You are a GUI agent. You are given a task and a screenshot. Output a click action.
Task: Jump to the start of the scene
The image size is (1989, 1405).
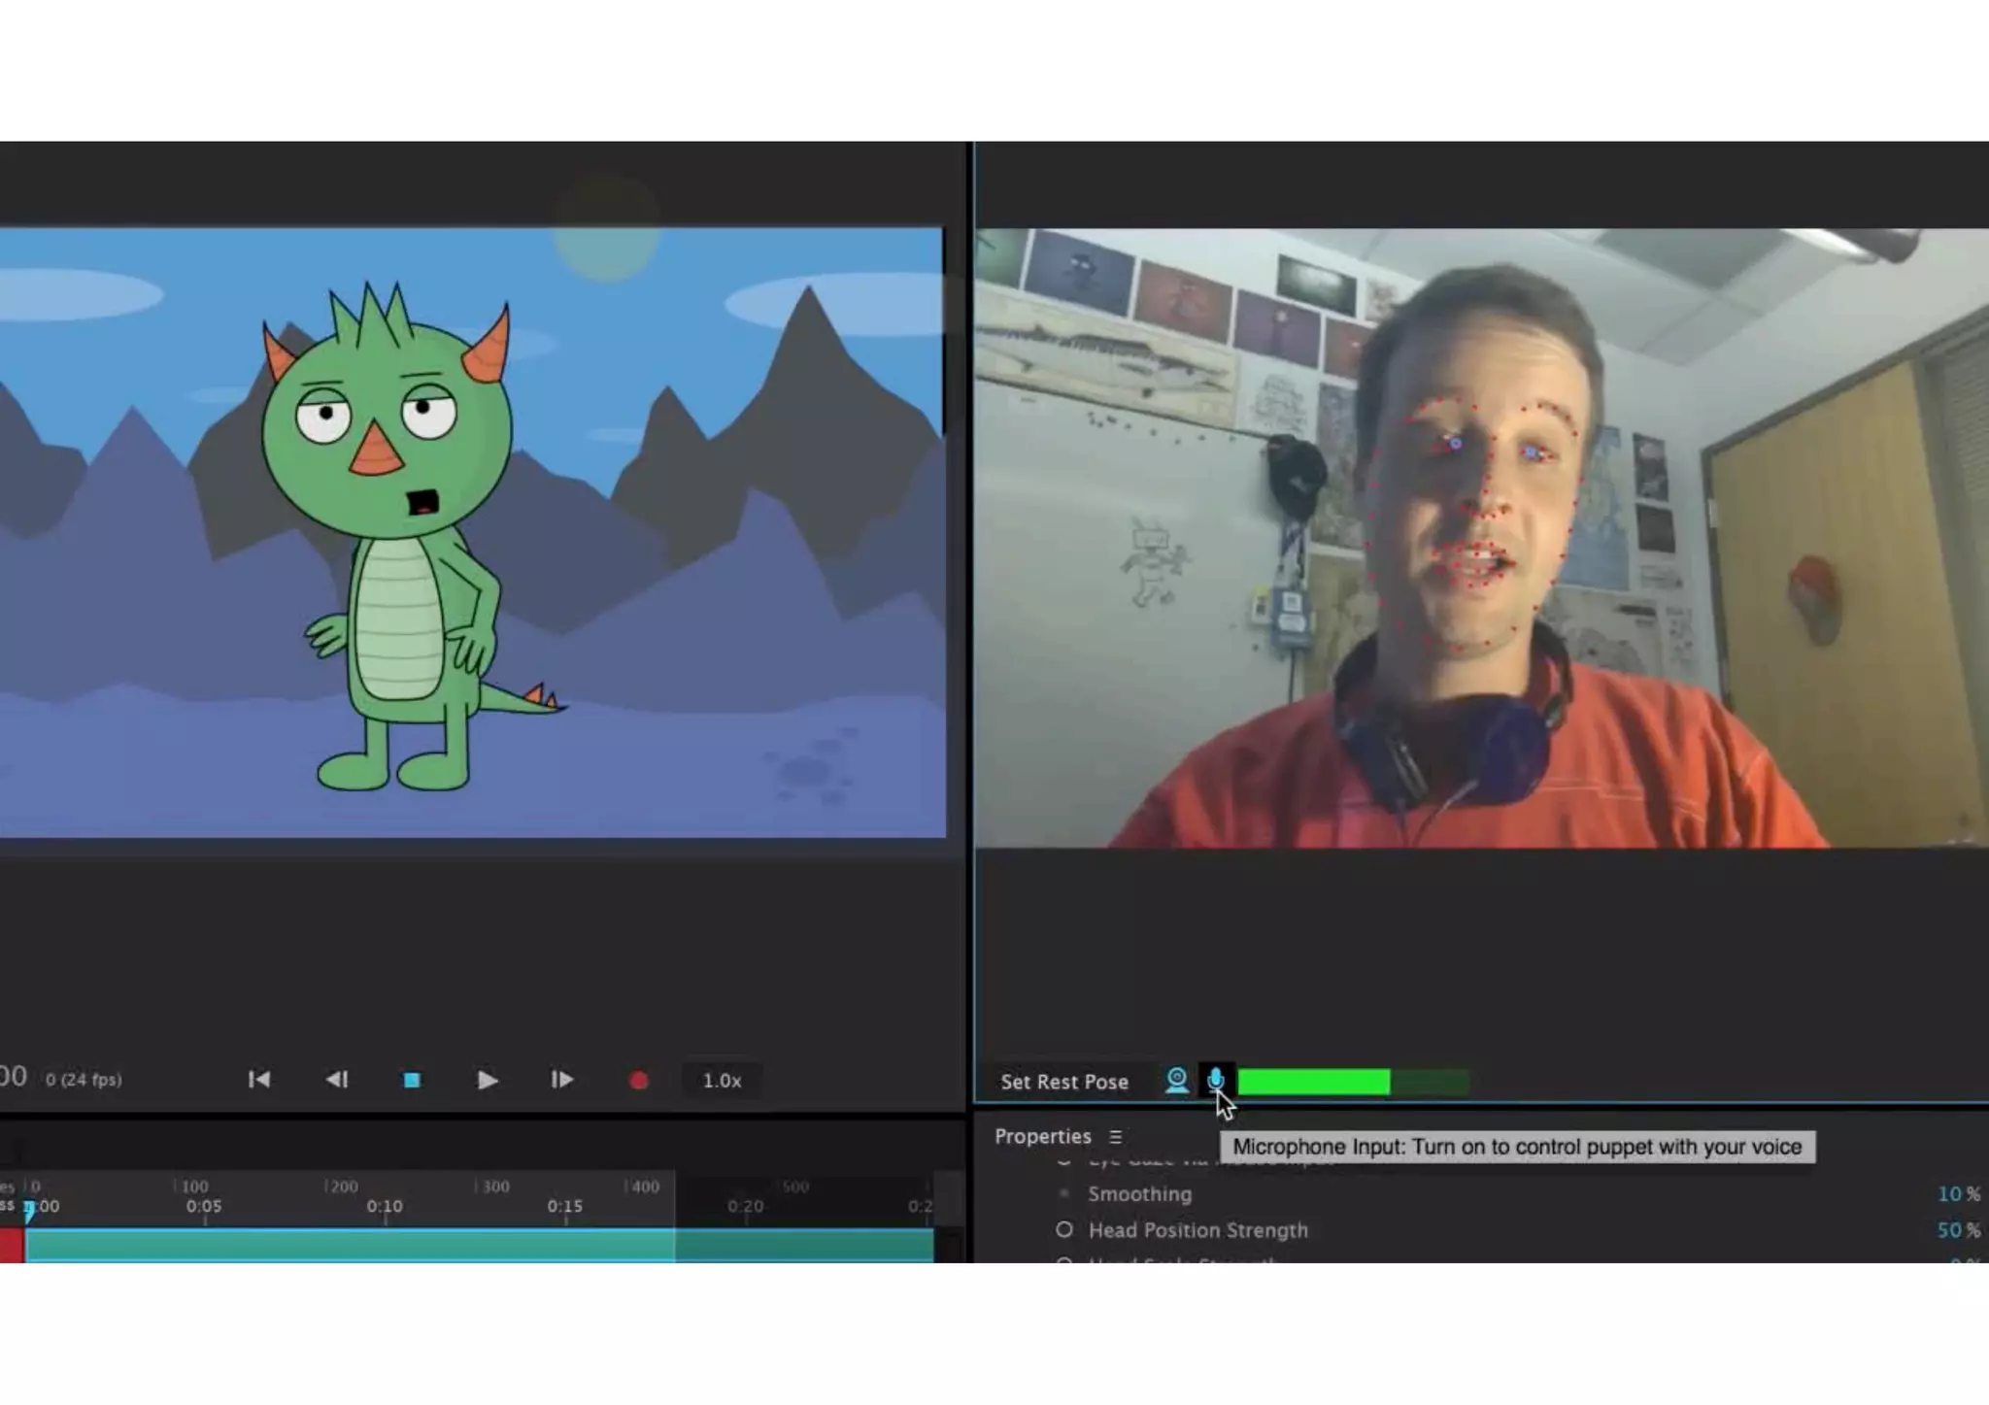pyautogui.click(x=258, y=1080)
